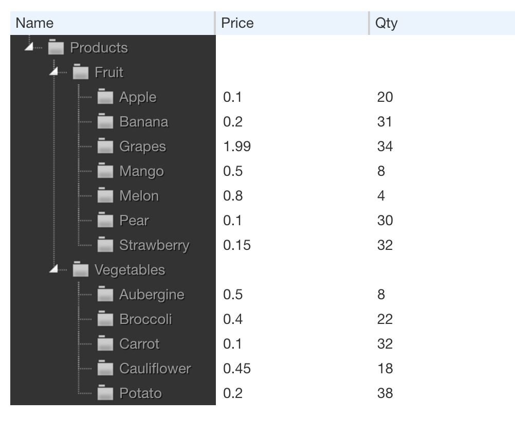Click the Apple quantity 20
The height and width of the screenshot is (435, 515).
tap(385, 97)
